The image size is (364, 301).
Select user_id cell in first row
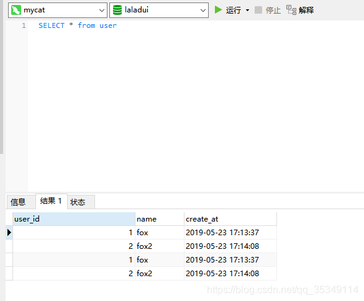click(x=74, y=233)
